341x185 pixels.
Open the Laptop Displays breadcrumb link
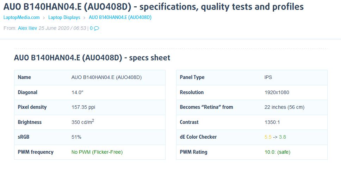[x=64, y=18]
